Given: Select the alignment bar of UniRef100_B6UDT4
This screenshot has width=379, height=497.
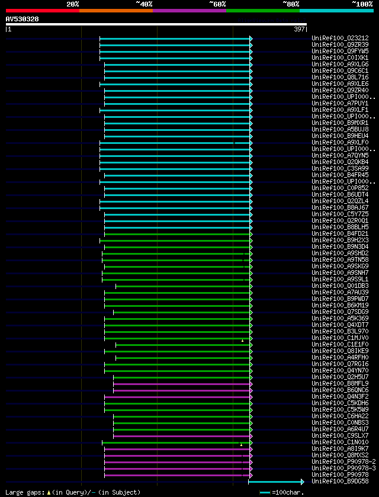Looking at the screenshot, I should 178,195.
